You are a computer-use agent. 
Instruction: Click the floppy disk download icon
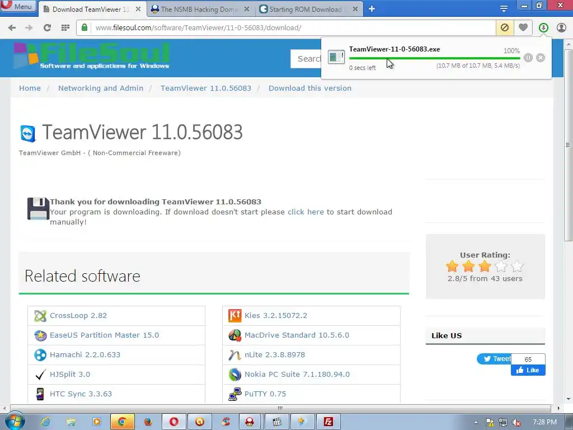[x=38, y=209]
